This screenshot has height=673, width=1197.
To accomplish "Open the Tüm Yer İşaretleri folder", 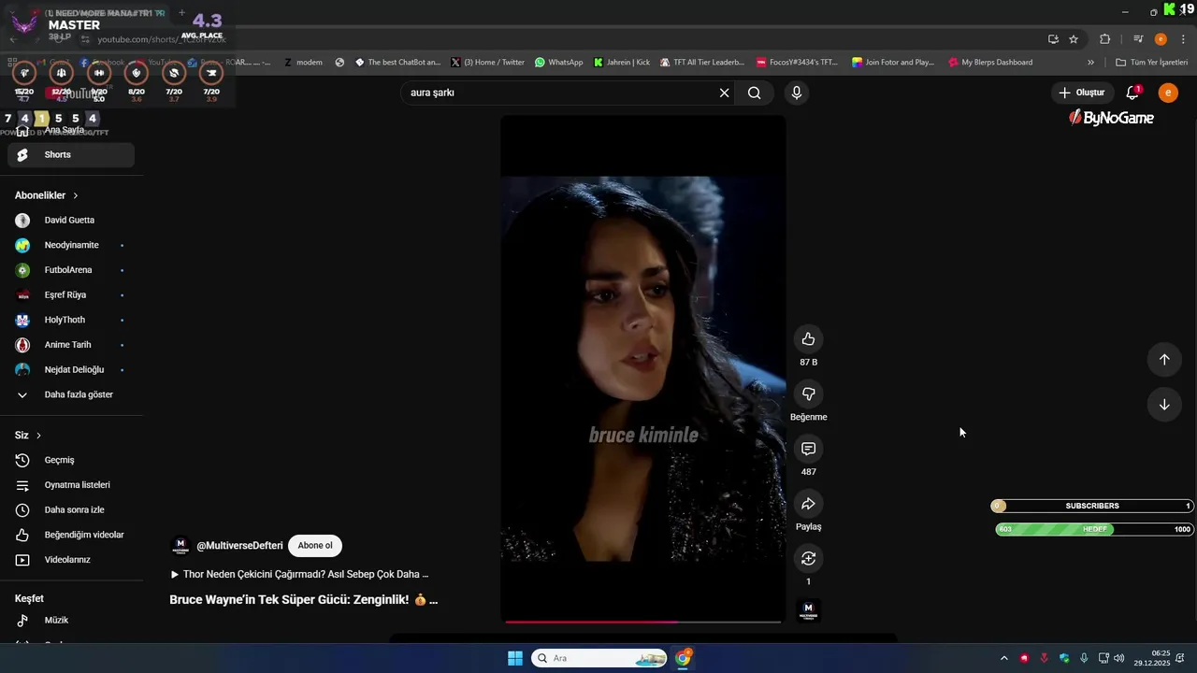I will (1152, 63).
